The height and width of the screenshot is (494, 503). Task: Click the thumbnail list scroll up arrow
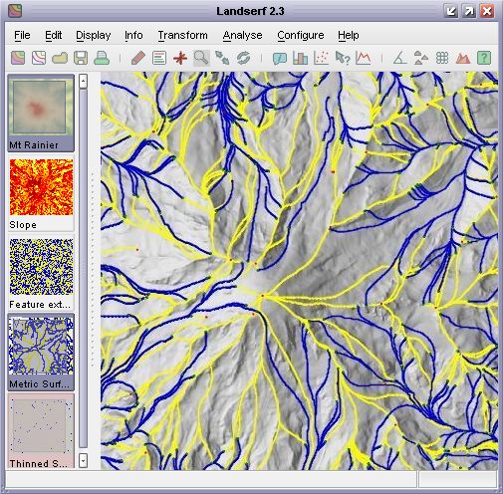(x=83, y=81)
